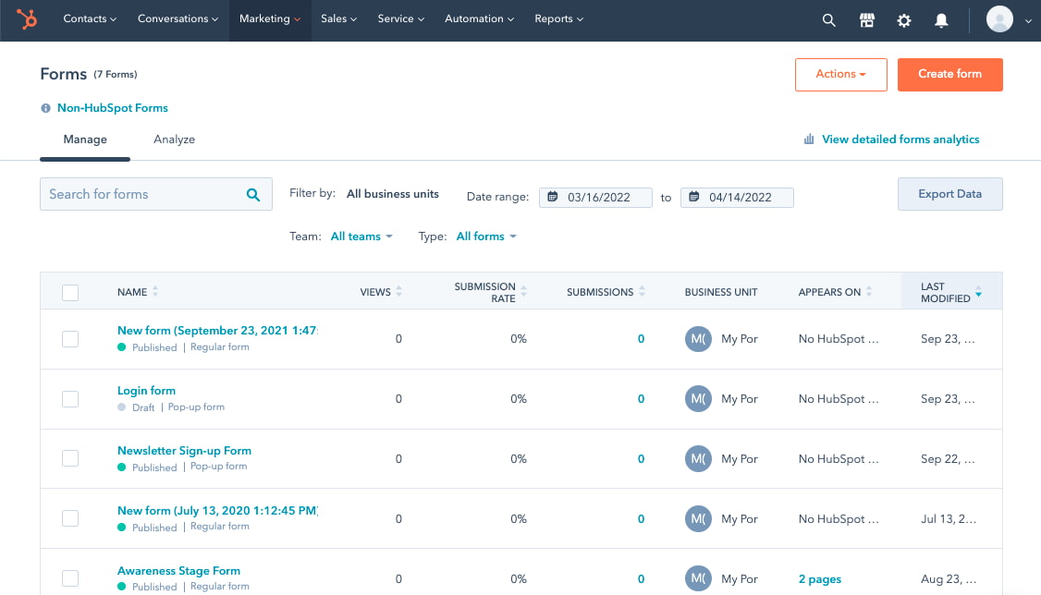Screen dimensions: 1041x595
Task: Check the checkbox beside Login form
Action: point(70,398)
